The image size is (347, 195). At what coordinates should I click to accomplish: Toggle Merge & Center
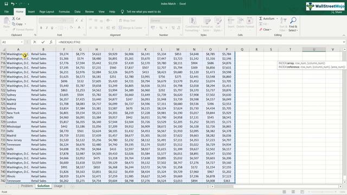131,28
